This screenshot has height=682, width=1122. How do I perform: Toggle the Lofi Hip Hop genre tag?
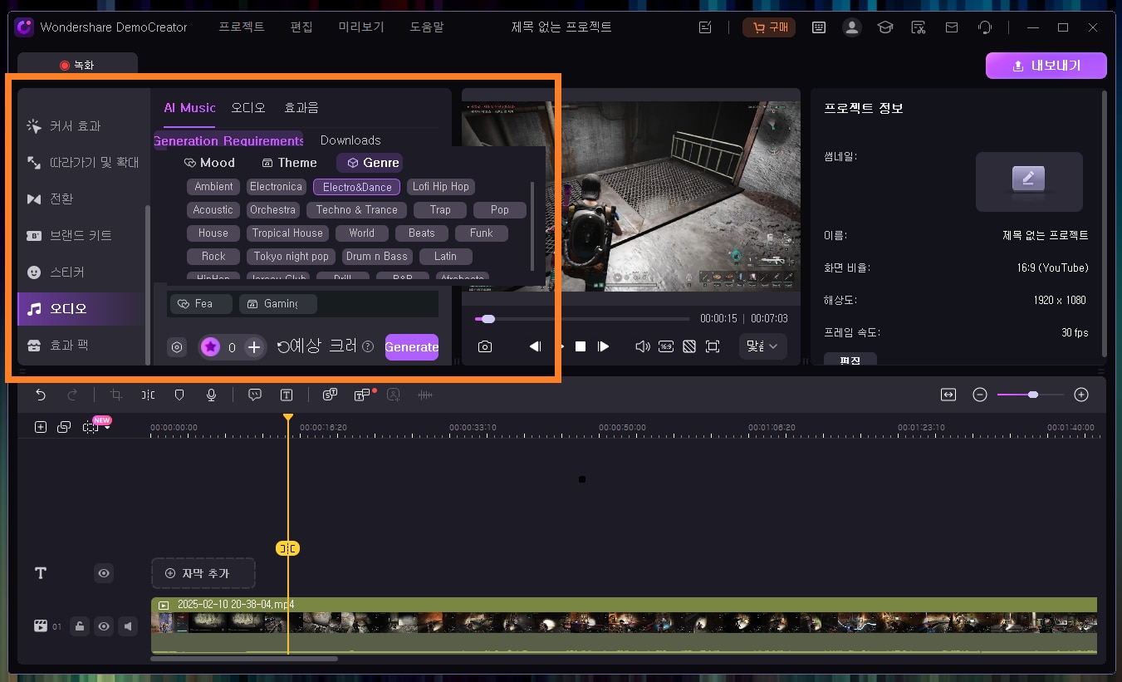(x=441, y=187)
